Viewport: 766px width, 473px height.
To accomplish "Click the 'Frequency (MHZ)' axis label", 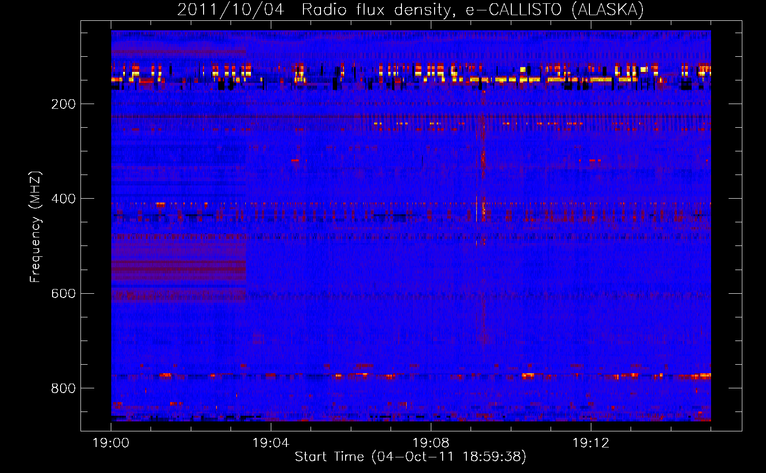I will point(35,227).
